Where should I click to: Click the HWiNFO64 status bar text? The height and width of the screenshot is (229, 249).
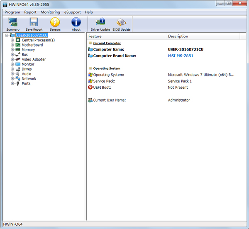pos(13,224)
